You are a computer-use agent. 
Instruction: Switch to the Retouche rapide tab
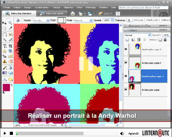coord(52,14)
